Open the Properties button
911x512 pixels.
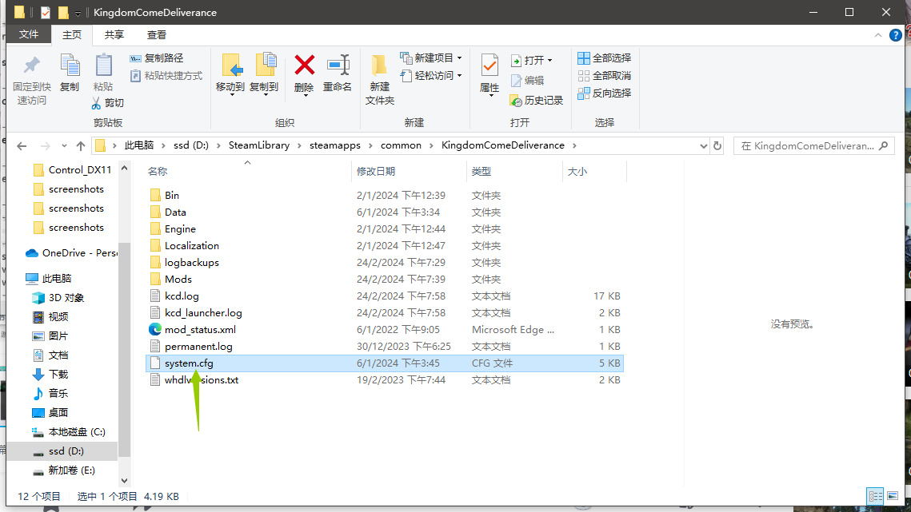[489, 74]
